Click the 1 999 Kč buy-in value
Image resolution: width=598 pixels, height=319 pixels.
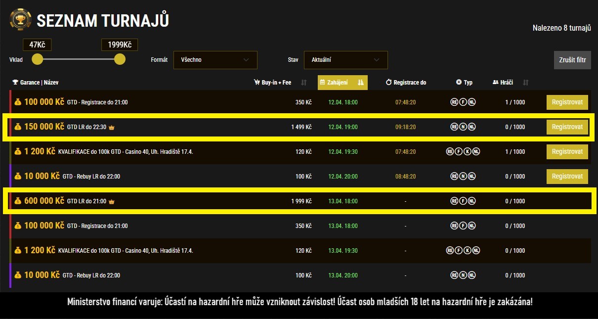[x=301, y=201]
